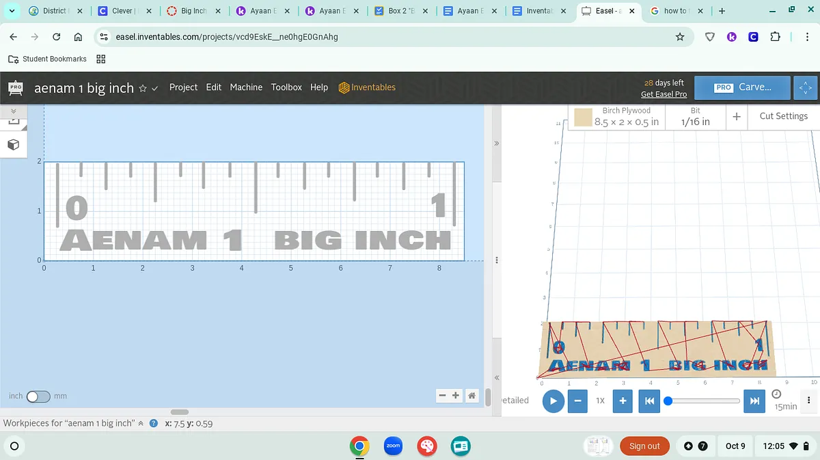Follow the Get Easel Pro link
820x460 pixels.
click(664, 94)
